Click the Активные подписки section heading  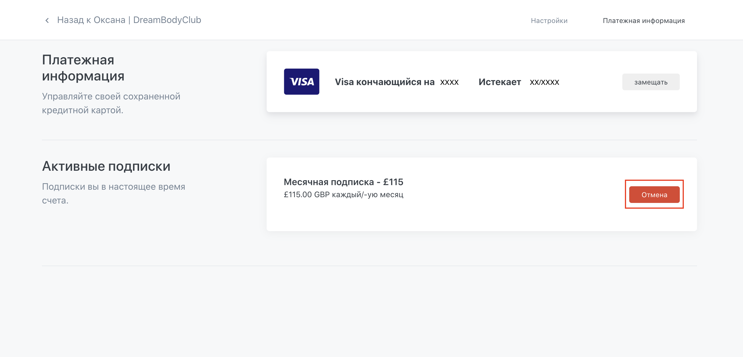click(106, 166)
